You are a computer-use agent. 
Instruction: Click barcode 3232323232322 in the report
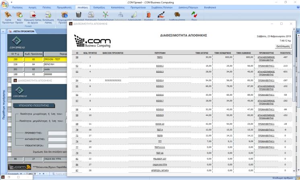(113, 80)
